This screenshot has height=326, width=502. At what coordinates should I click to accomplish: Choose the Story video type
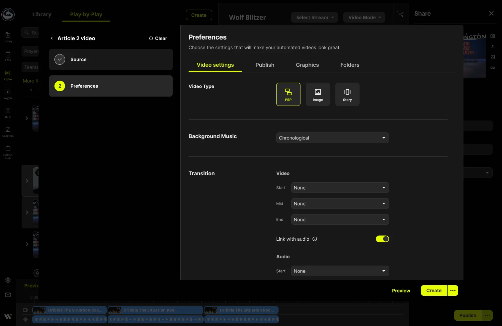(x=347, y=94)
